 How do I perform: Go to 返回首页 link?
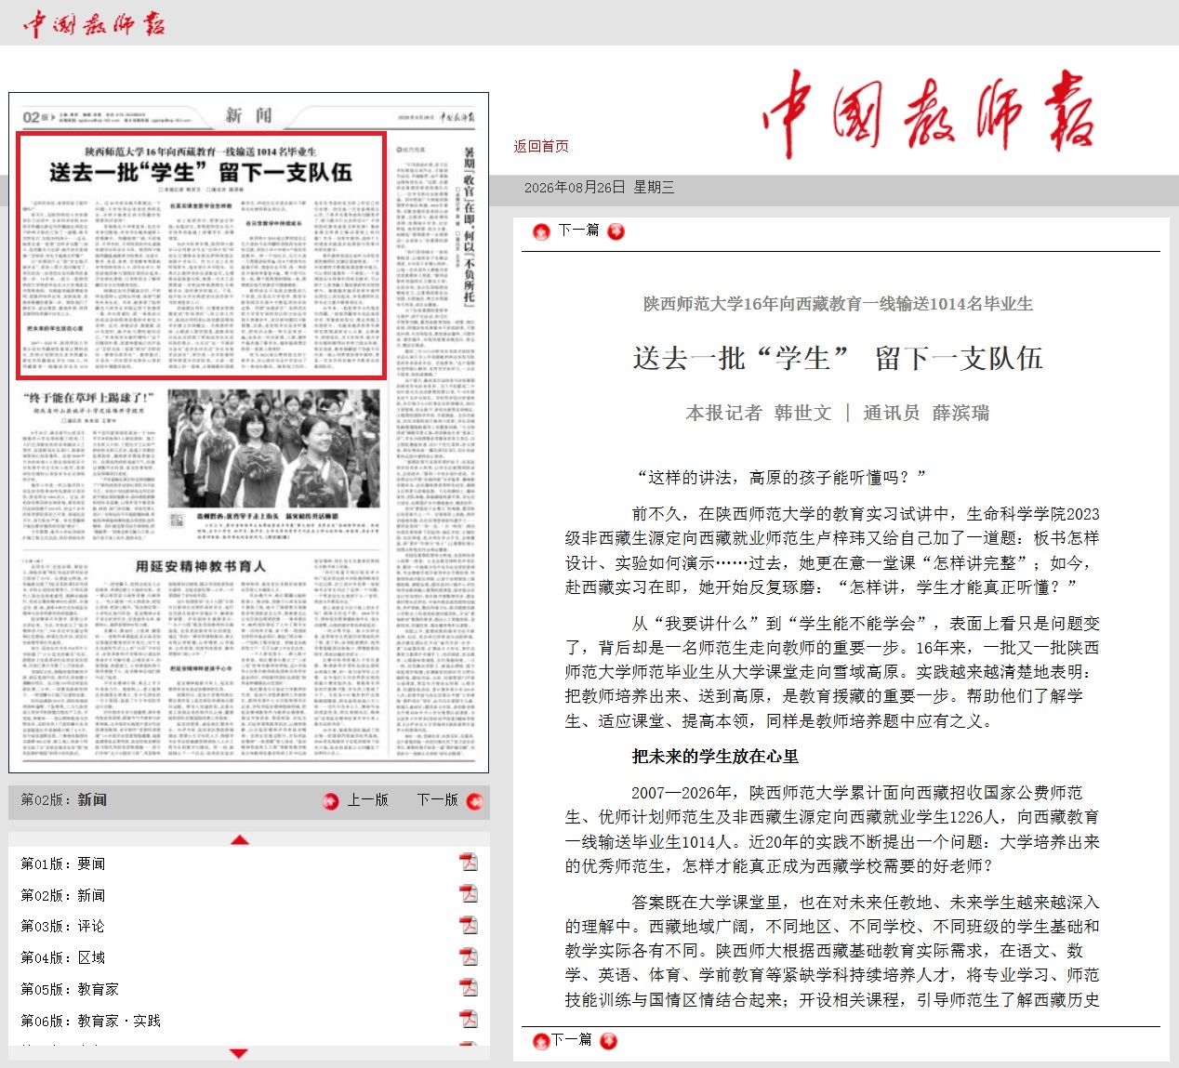click(x=541, y=146)
